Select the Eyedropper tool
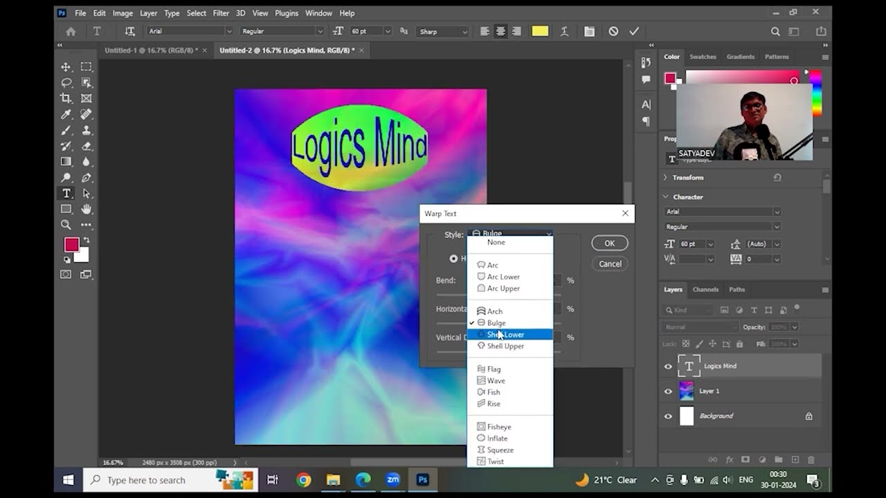 [x=66, y=115]
